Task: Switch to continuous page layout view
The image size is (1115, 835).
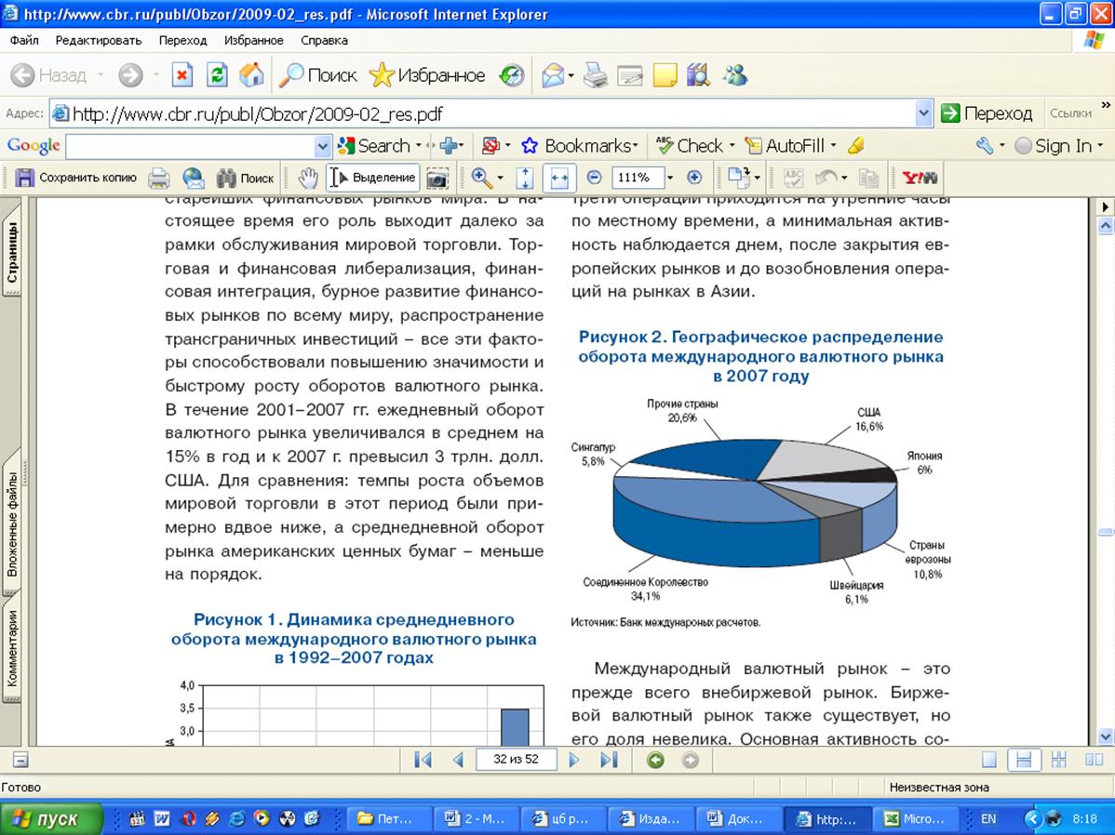Action: coord(1024,760)
